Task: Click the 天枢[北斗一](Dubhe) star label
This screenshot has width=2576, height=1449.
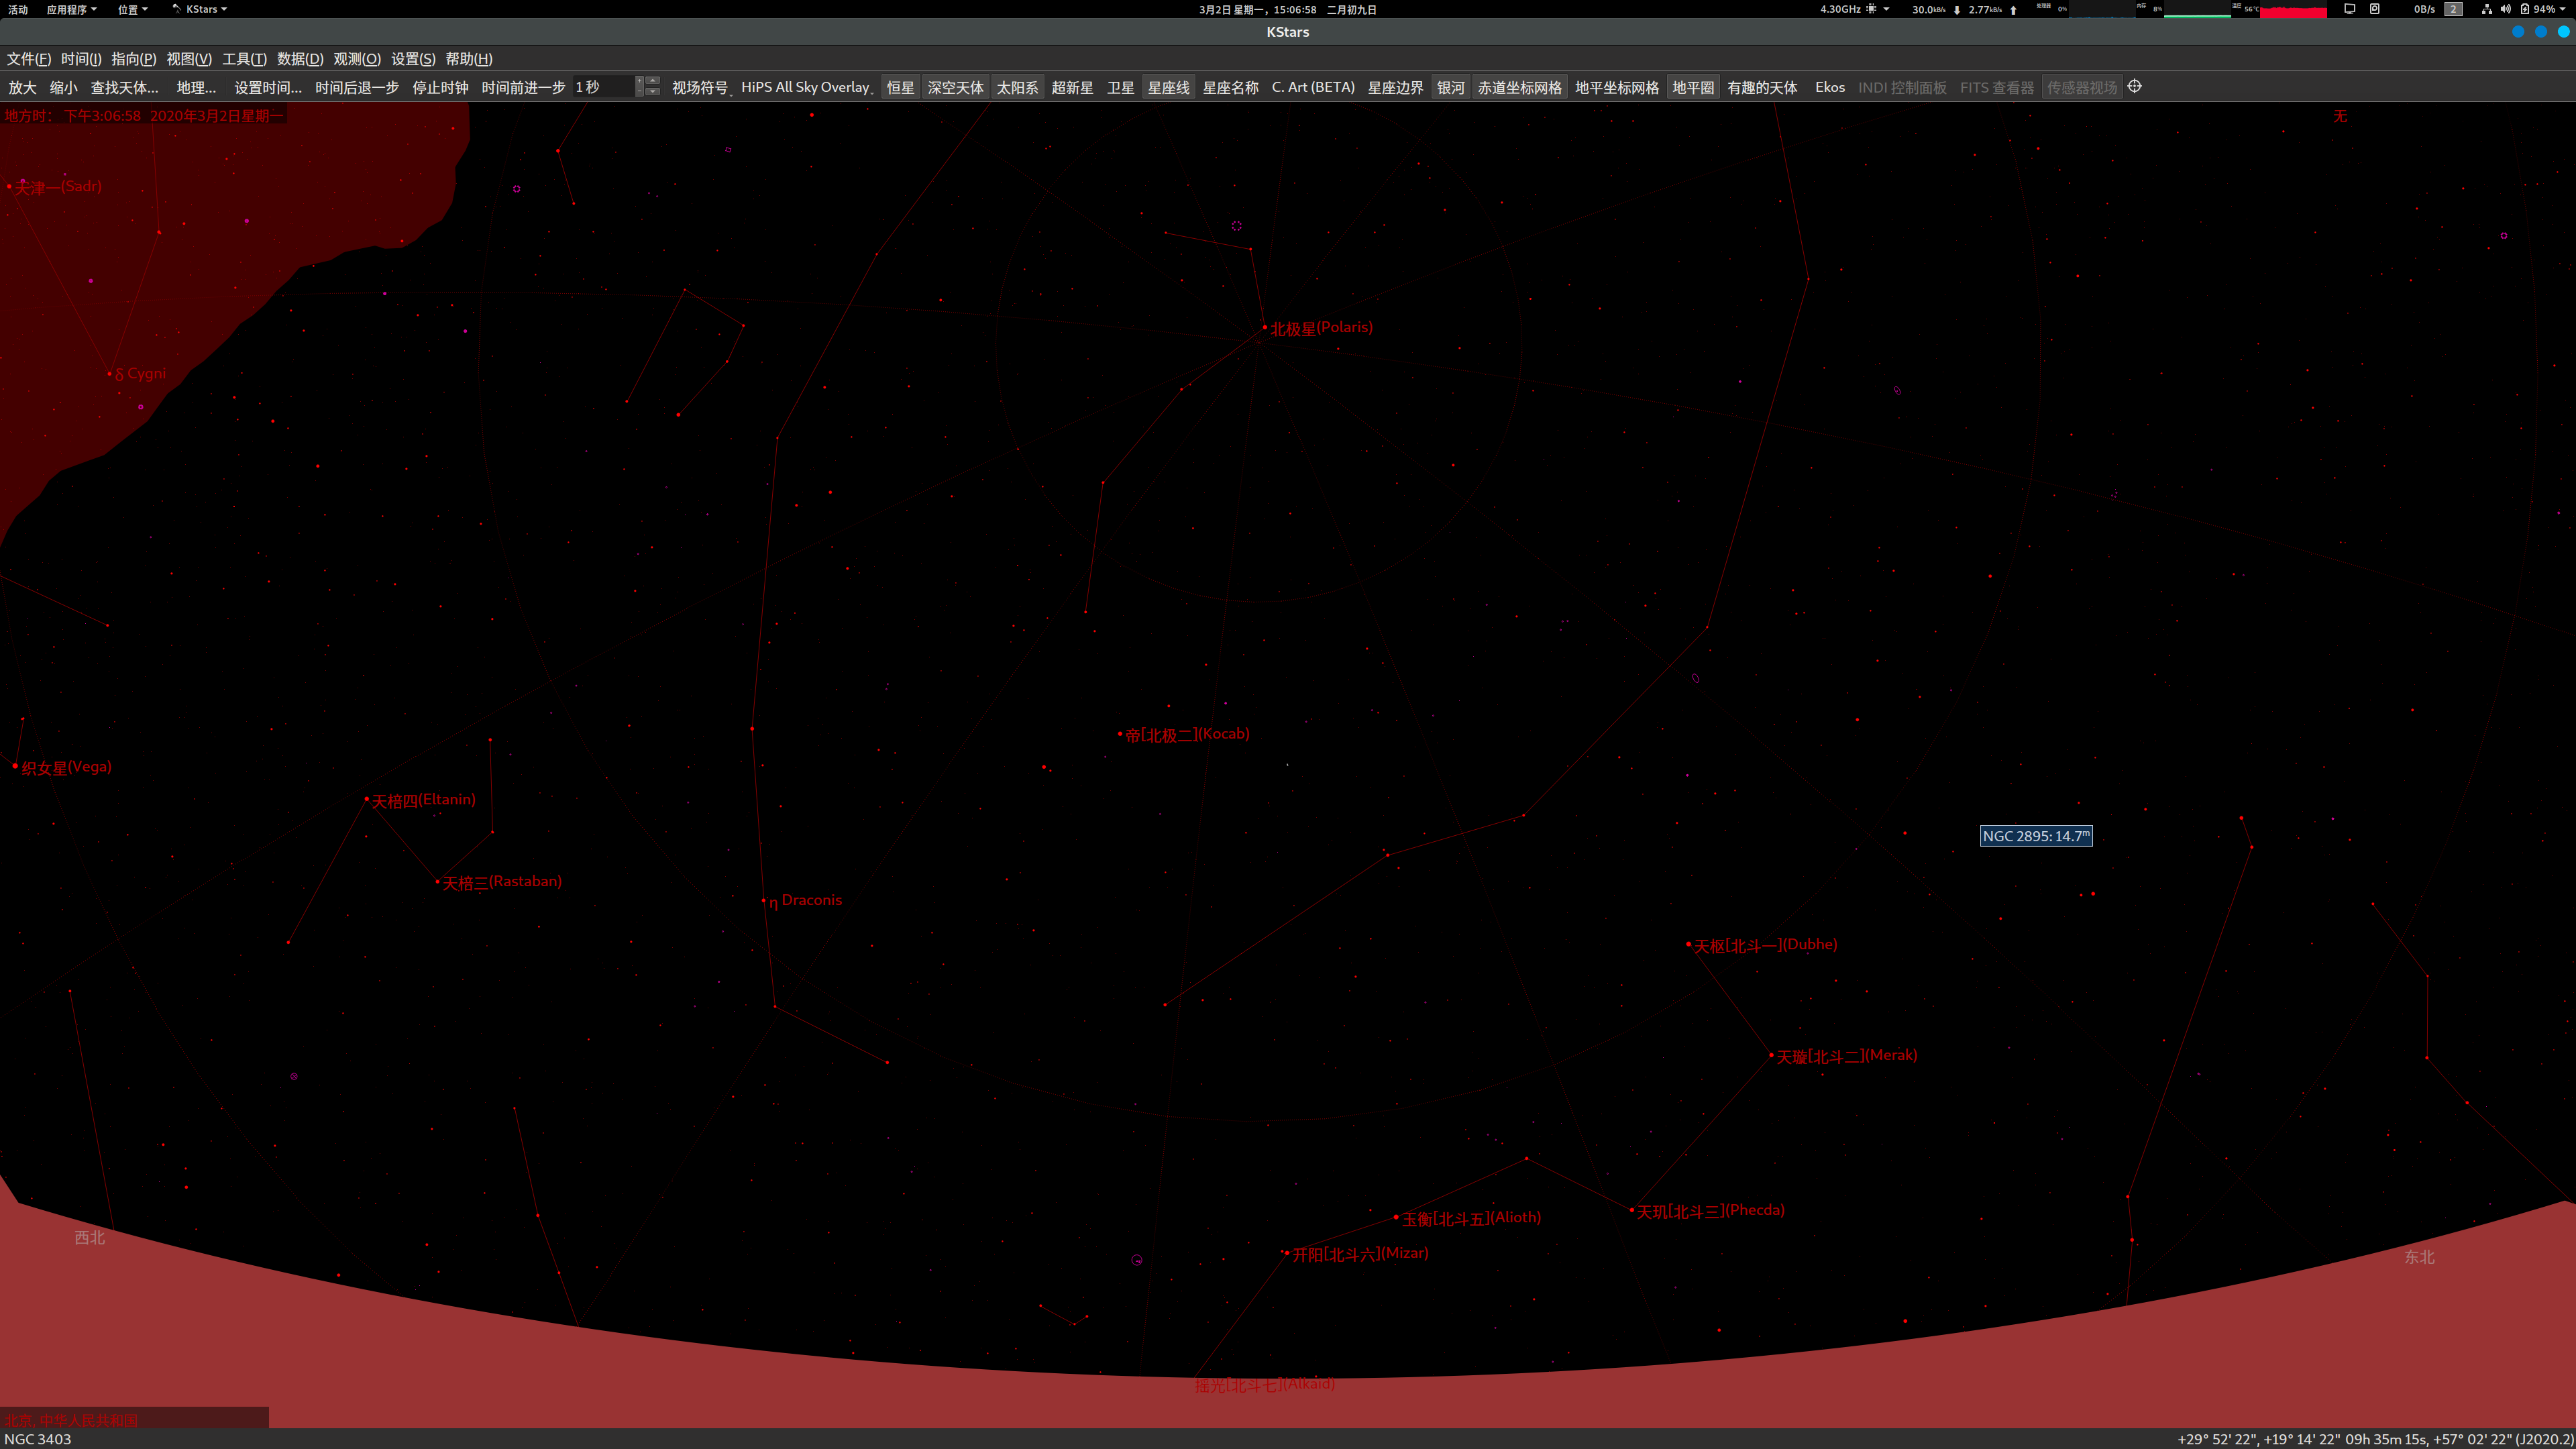Action: pos(1765,945)
